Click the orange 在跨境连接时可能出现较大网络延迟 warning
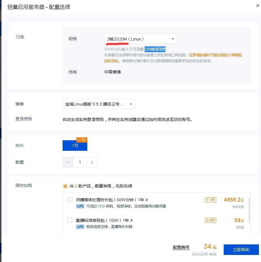 tap(173, 58)
